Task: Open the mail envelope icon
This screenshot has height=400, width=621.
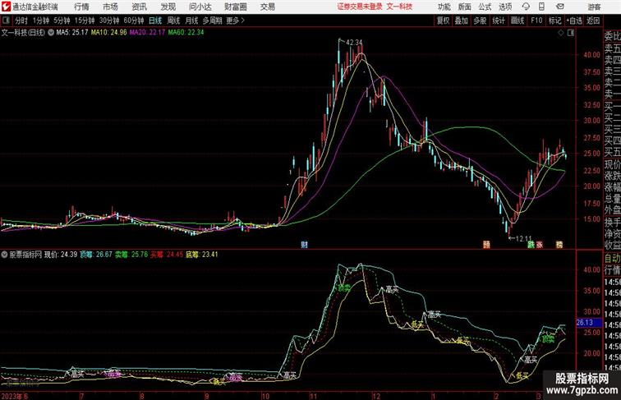Action: 560,7
